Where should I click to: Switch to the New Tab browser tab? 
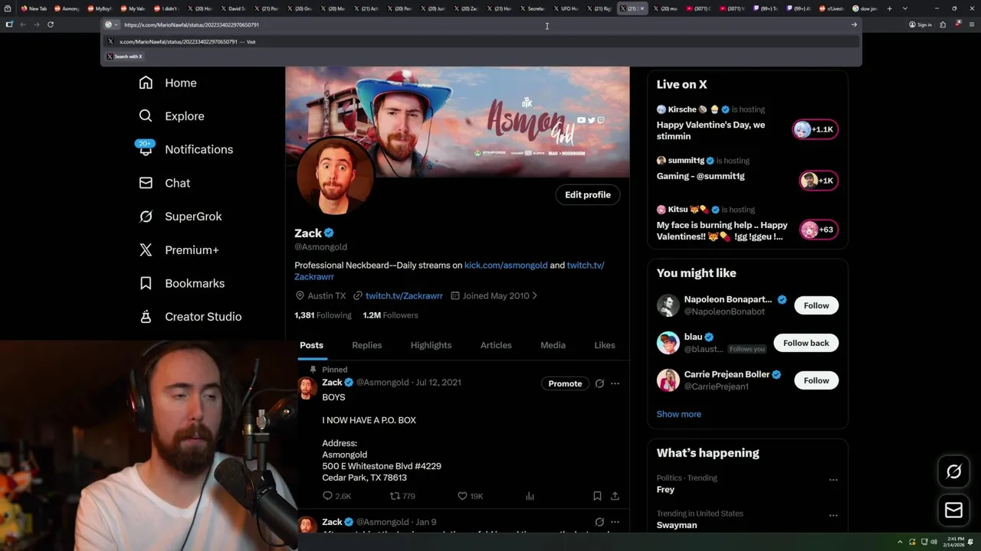[34, 8]
